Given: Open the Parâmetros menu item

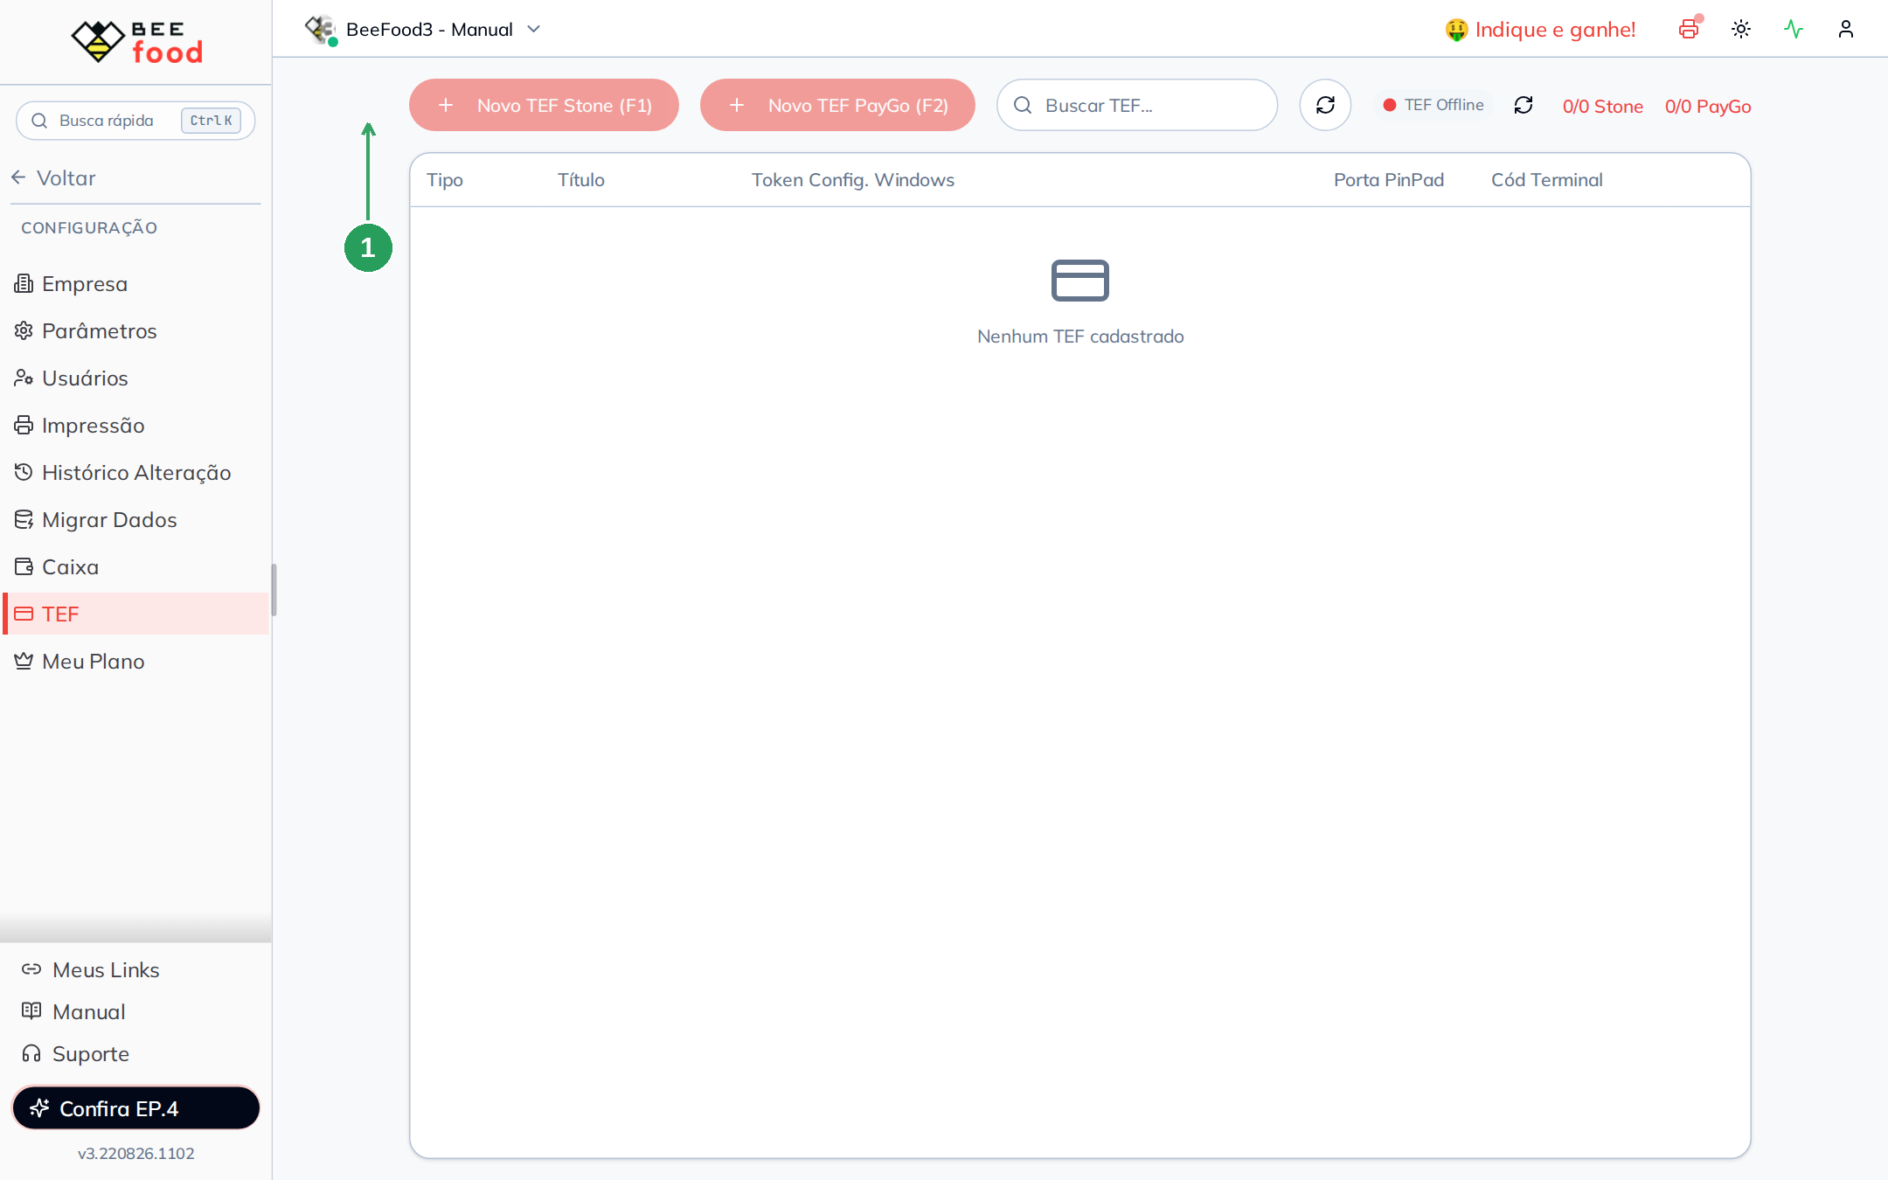Looking at the screenshot, I should pyautogui.click(x=135, y=331).
